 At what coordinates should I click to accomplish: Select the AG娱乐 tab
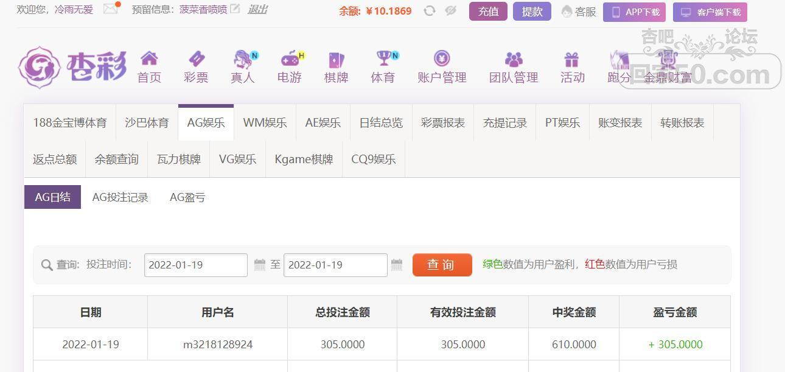coord(206,122)
